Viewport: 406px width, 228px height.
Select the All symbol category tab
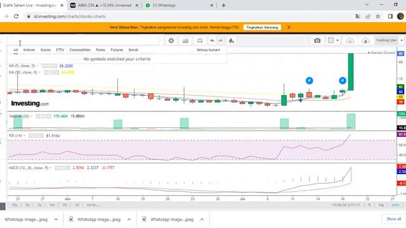point(16,50)
